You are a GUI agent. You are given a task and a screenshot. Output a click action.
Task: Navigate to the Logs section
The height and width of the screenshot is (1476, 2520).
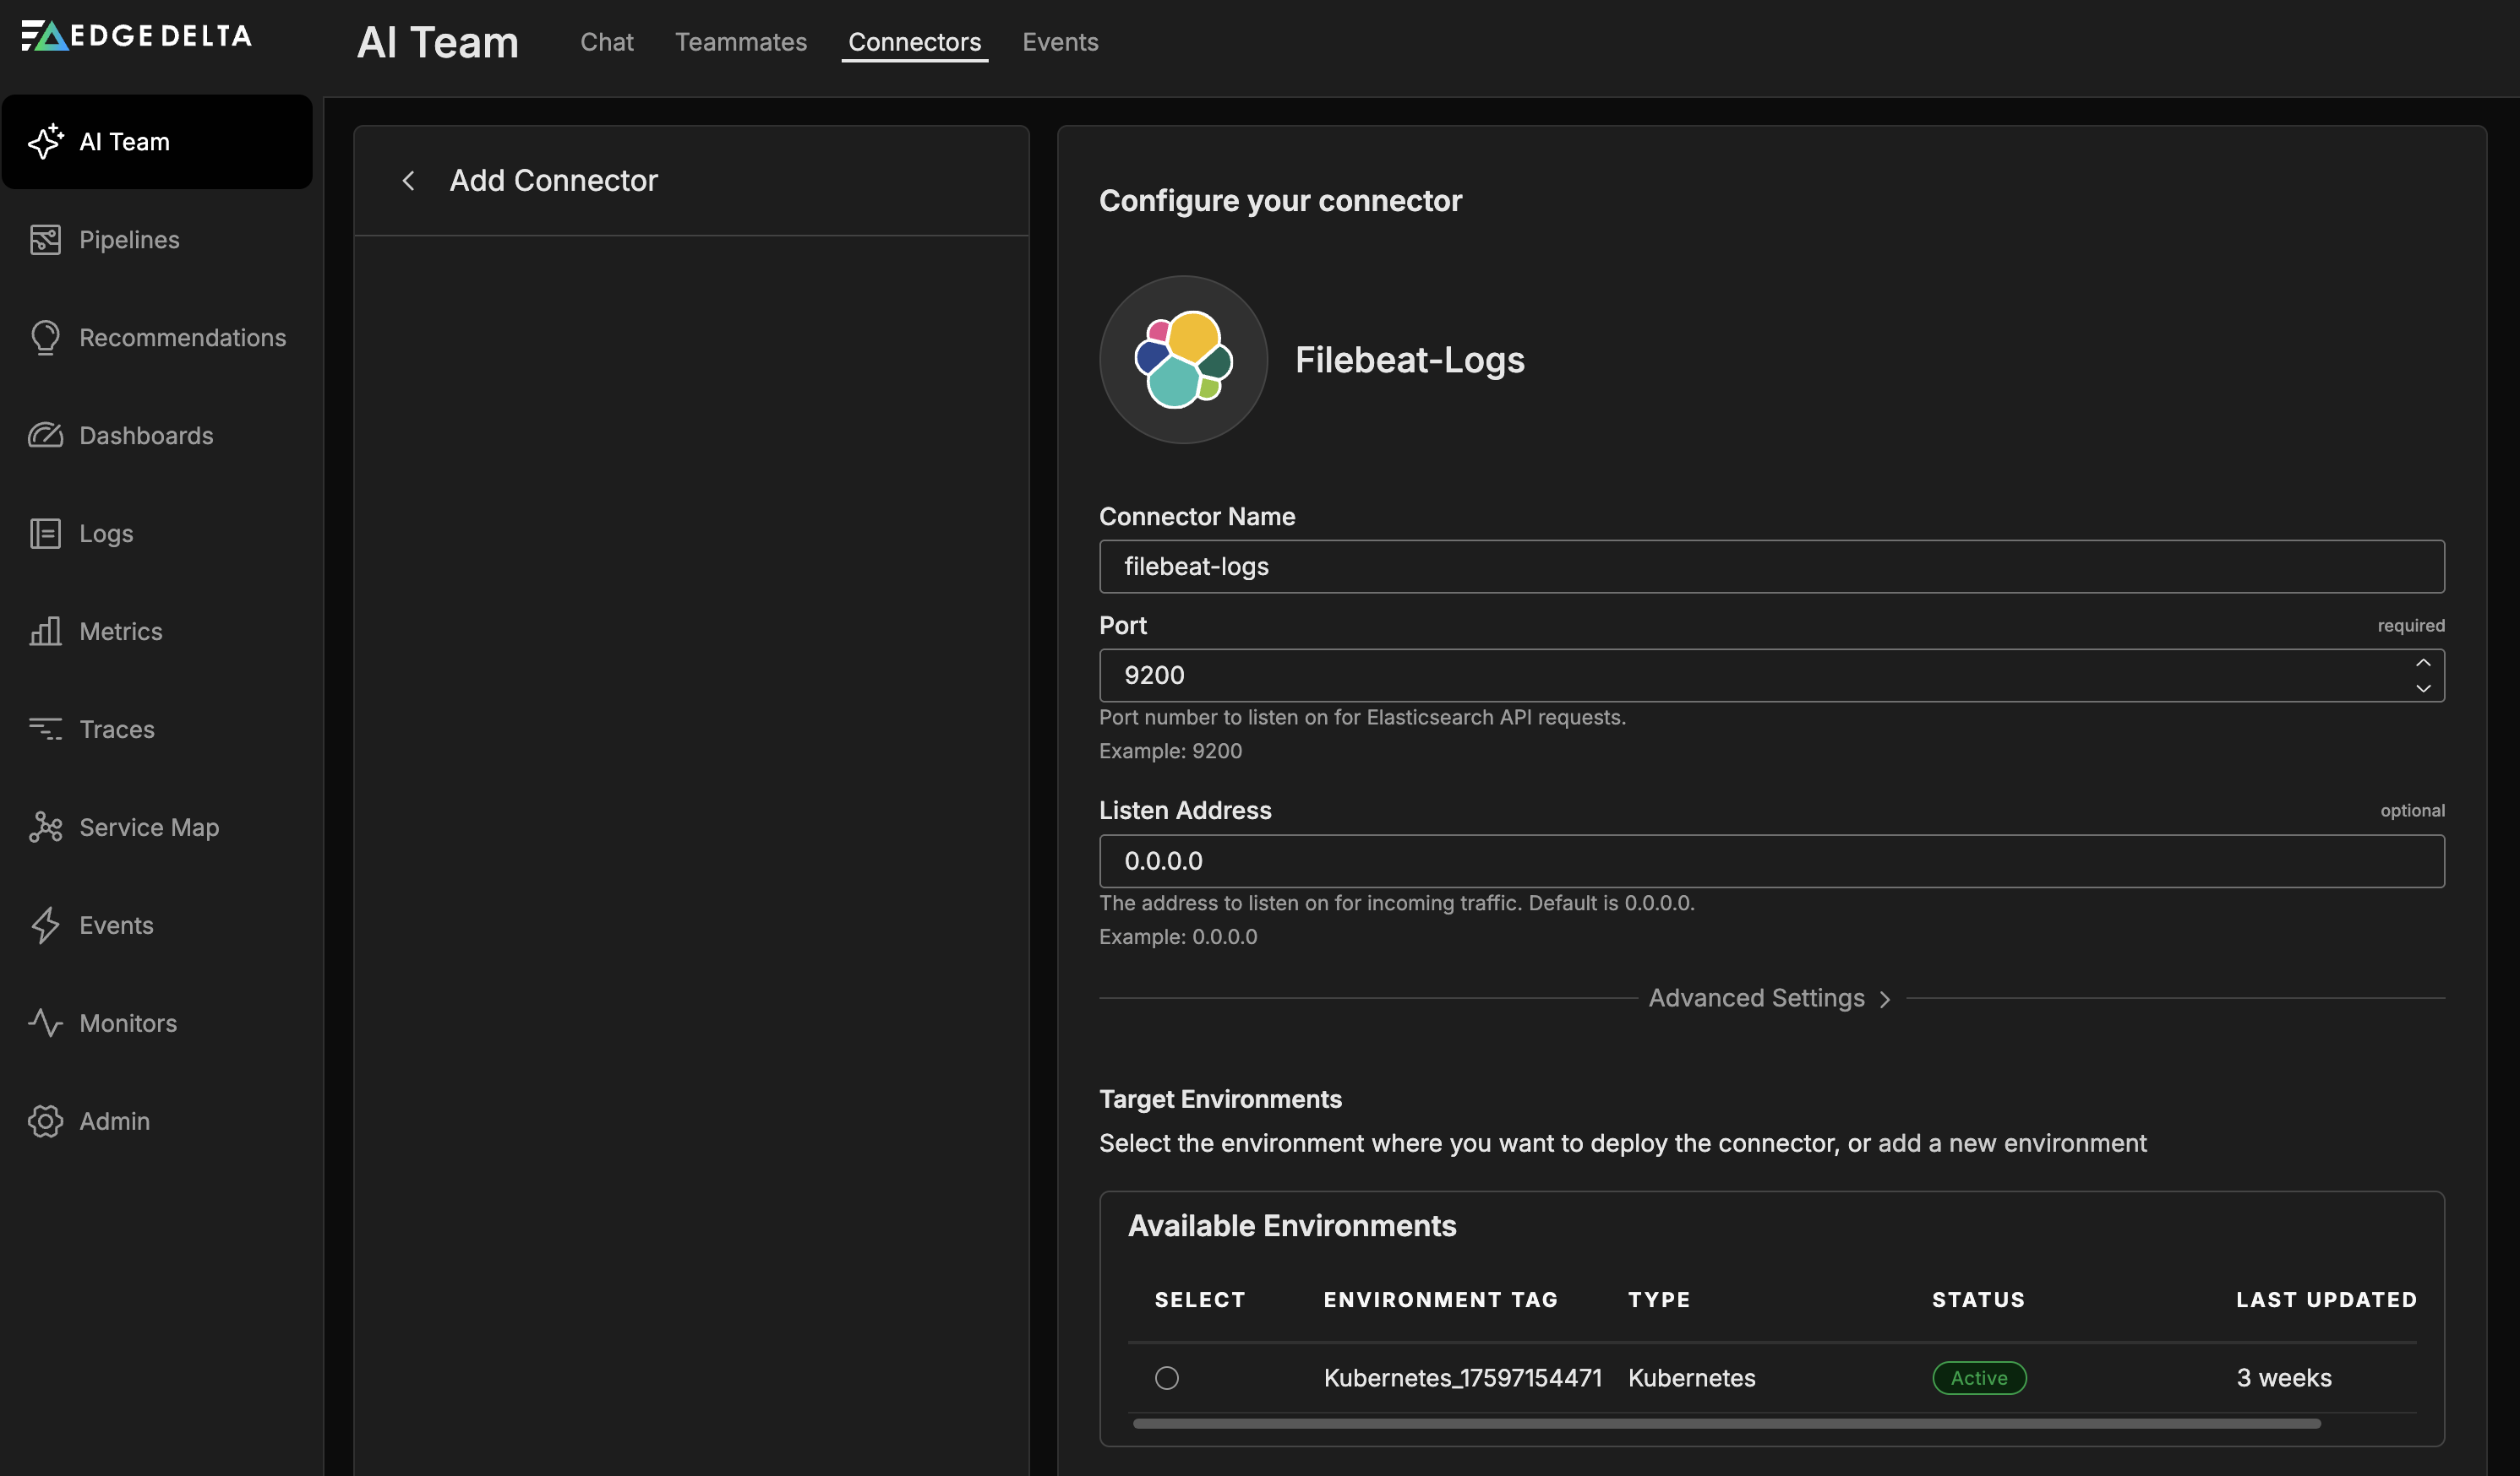(x=105, y=533)
